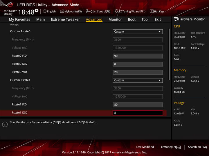Switch to the Main tab
Screen dimensions: 209x156
coord(41,20)
